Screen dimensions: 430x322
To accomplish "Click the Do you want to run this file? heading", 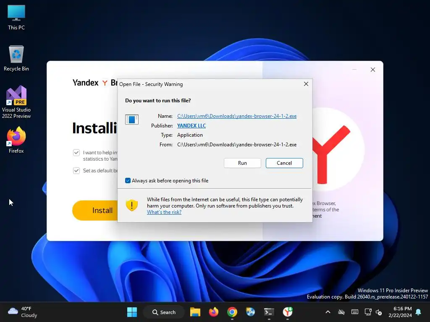I will coord(158,101).
